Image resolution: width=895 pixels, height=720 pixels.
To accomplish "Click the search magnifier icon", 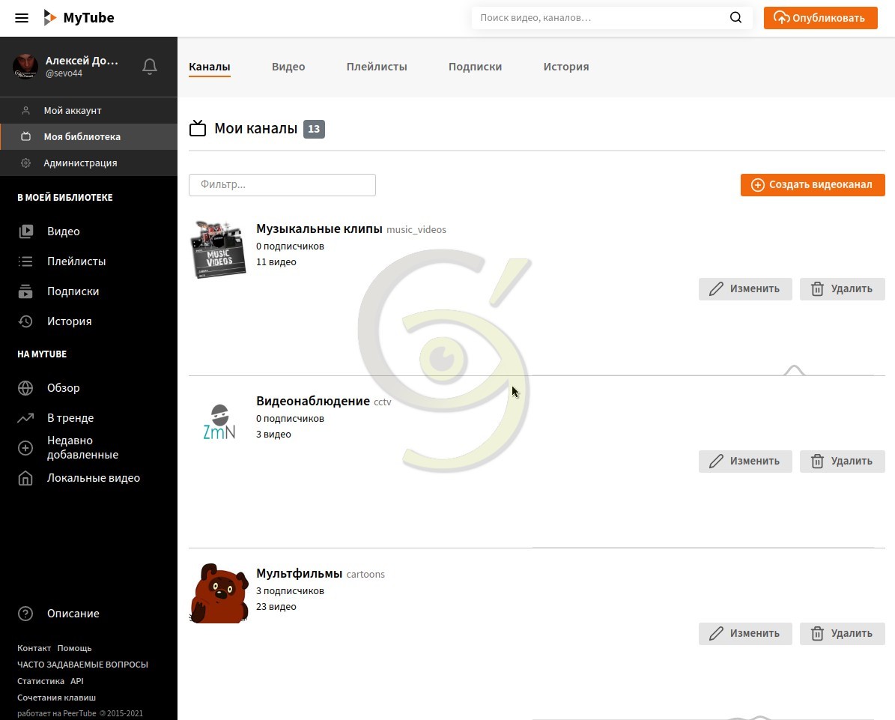I will (x=735, y=18).
